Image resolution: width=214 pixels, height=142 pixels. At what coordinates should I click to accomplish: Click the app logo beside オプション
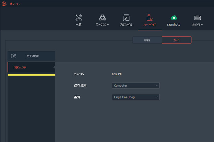point(4,4)
